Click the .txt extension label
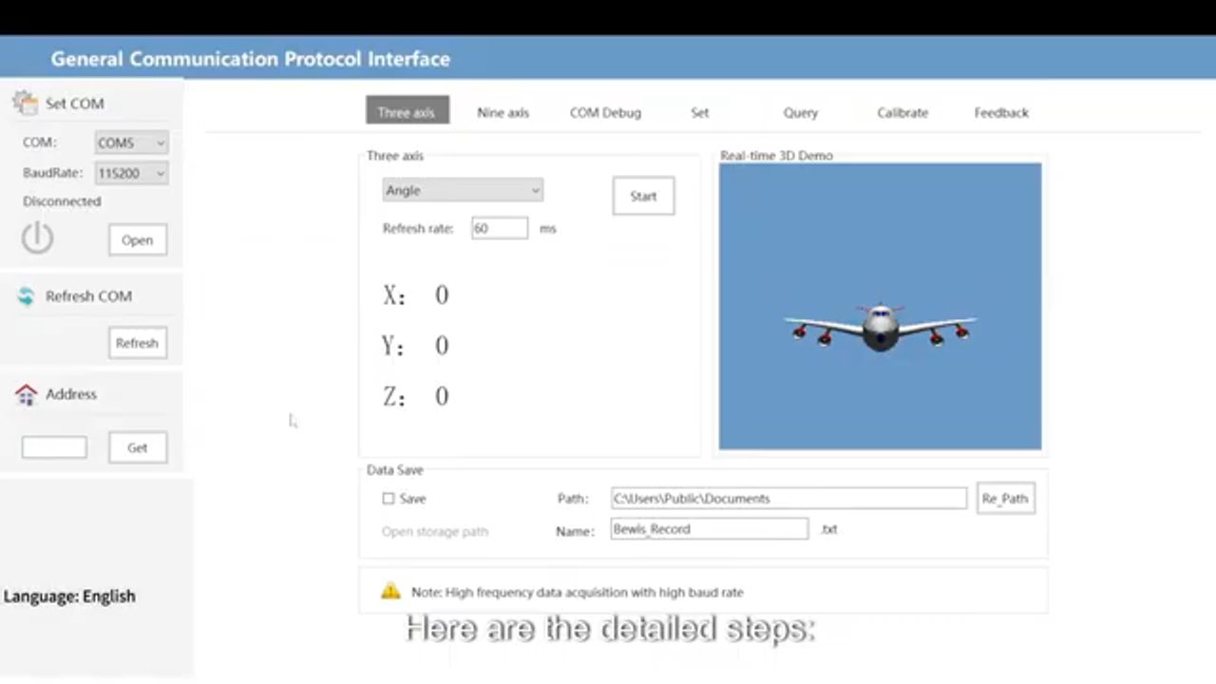Image resolution: width=1216 pixels, height=684 pixels. (828, 529)
